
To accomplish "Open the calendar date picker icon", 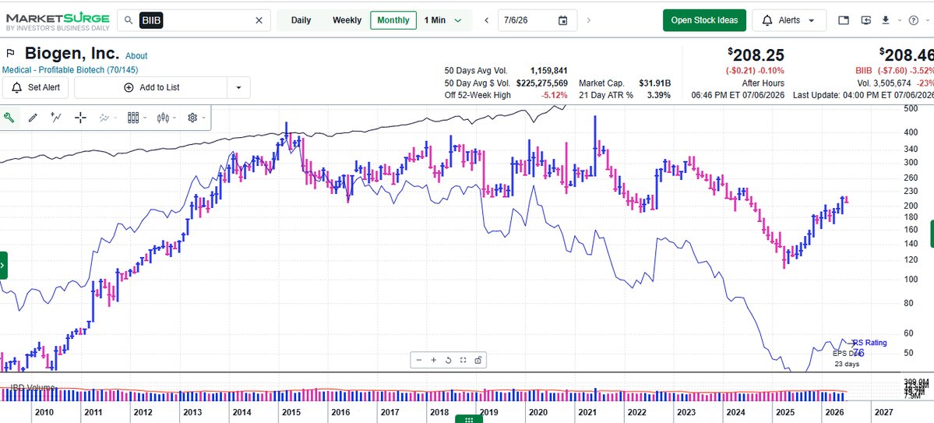I will 563,20.
